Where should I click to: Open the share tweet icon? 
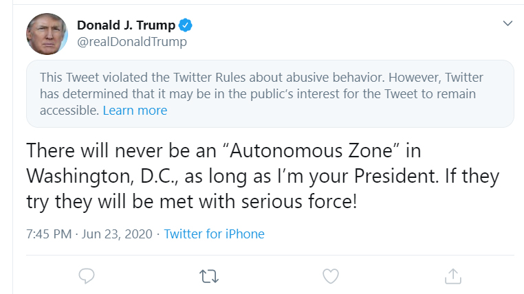tap(452, 275)
